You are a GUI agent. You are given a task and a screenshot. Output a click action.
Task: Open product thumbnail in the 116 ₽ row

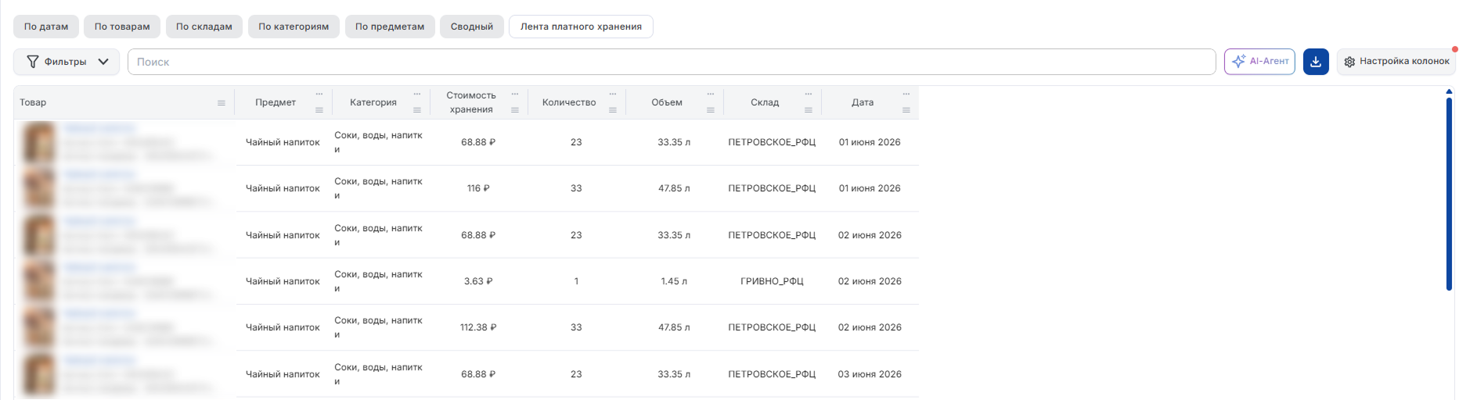point(39,189)
